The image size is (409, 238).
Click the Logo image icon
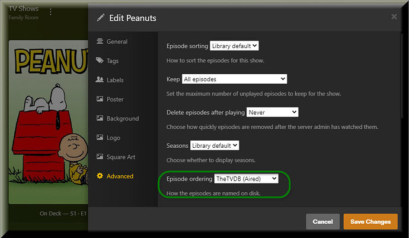click(x=100, y=138)
